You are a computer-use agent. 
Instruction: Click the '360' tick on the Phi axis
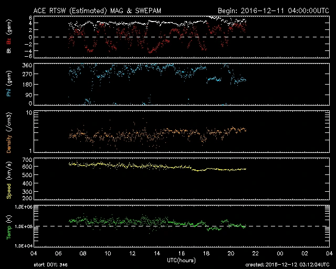[x=27, y=65]
